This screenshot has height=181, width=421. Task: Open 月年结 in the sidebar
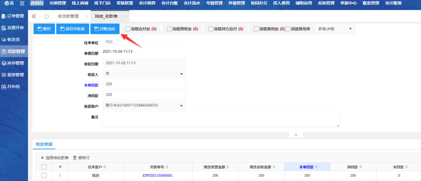pos(11,87)
